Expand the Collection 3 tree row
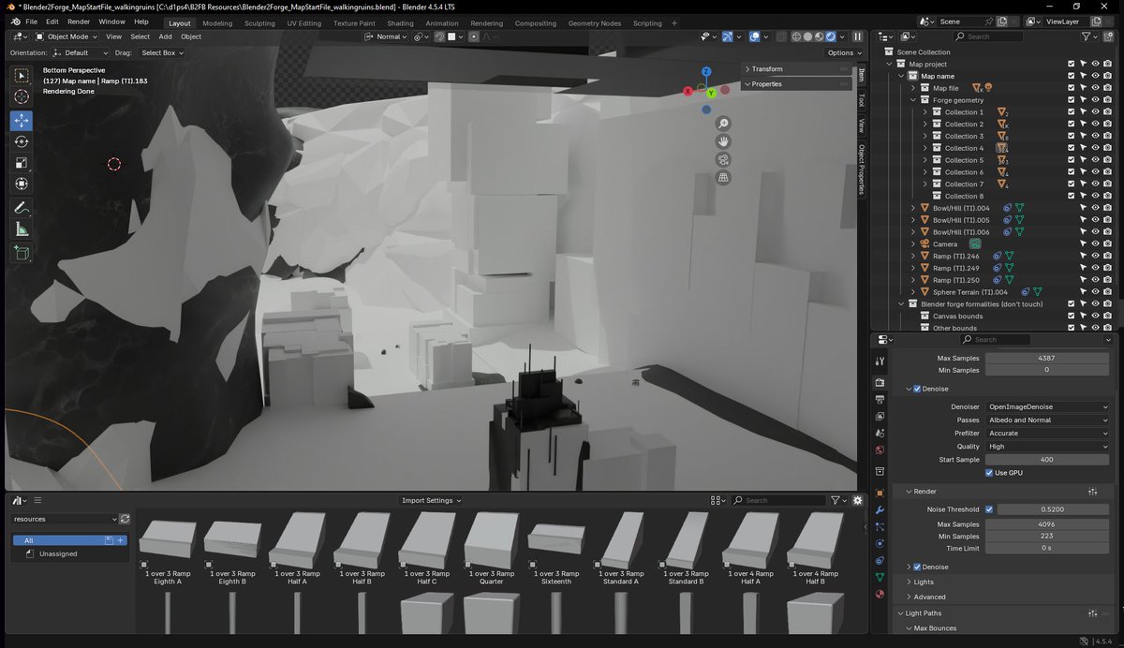This screenshot has height=648, width=1124. (924, 136)
